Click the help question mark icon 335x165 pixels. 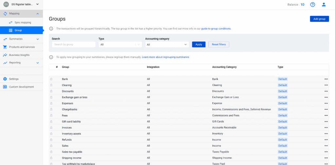tap(312, 5)
